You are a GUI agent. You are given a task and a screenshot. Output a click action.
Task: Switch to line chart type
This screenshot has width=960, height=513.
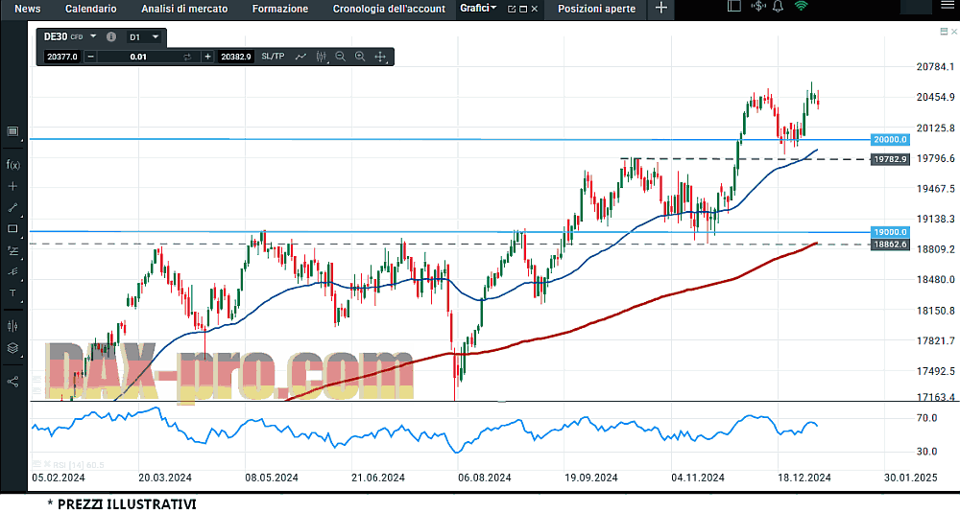pyautogui.click(x=300, y=57)
